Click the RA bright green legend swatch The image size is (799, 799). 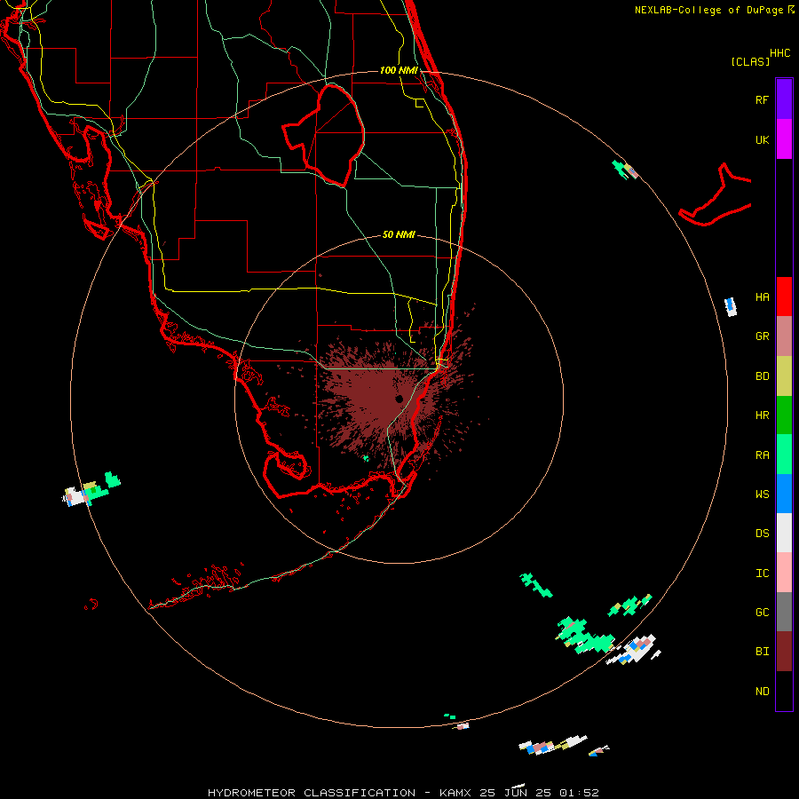coord(784,455)
